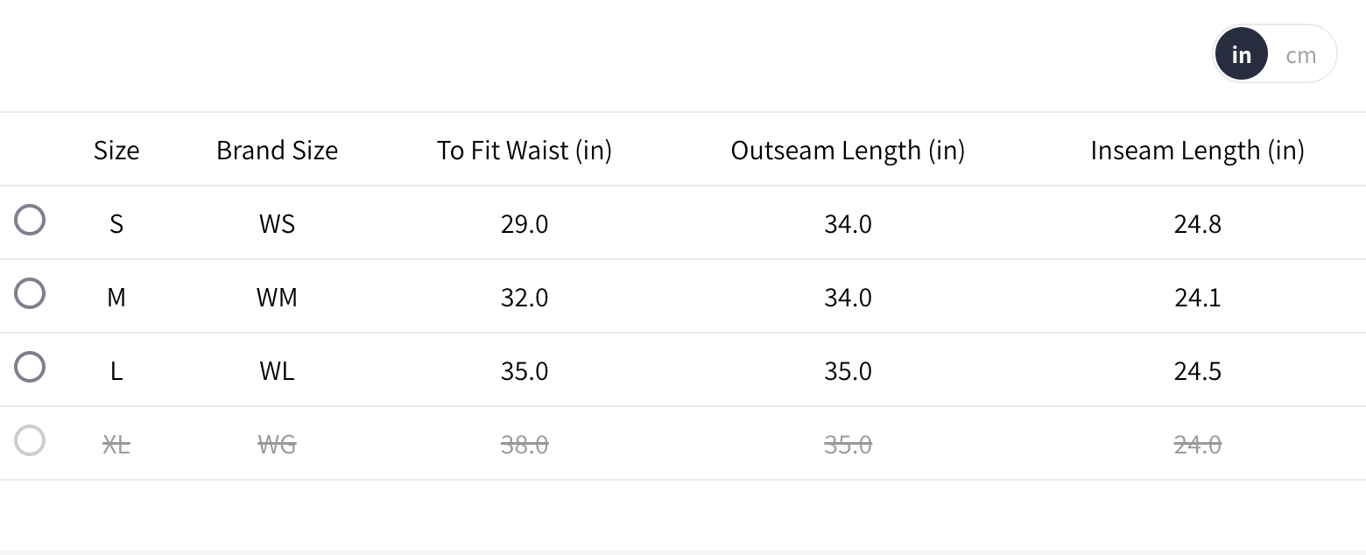Select the size S radio button
The image size is (1366, 555).
coord(30,220)
